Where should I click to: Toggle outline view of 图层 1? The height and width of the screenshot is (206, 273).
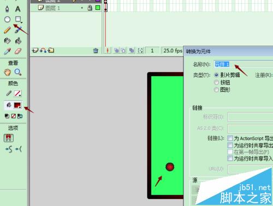tap(98, 8)
